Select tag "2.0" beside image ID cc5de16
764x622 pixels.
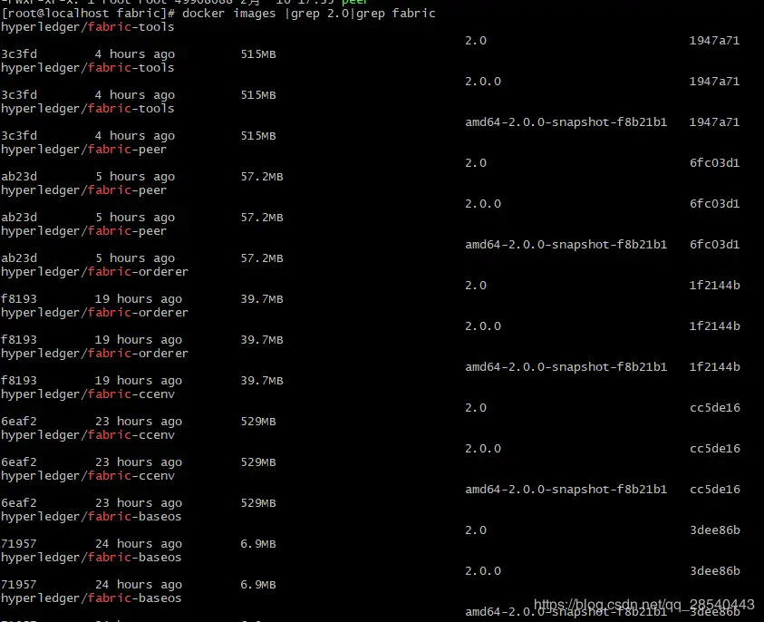click(x=476, y=408)
